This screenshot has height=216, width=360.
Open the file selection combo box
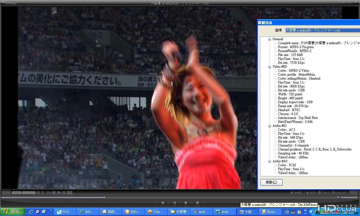(322, 30)
